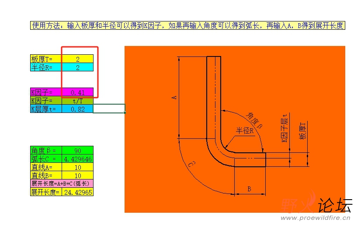Select the K层厚t value 0.82
The height and width of the screenshot is (225, 361).
coord(78,109)
